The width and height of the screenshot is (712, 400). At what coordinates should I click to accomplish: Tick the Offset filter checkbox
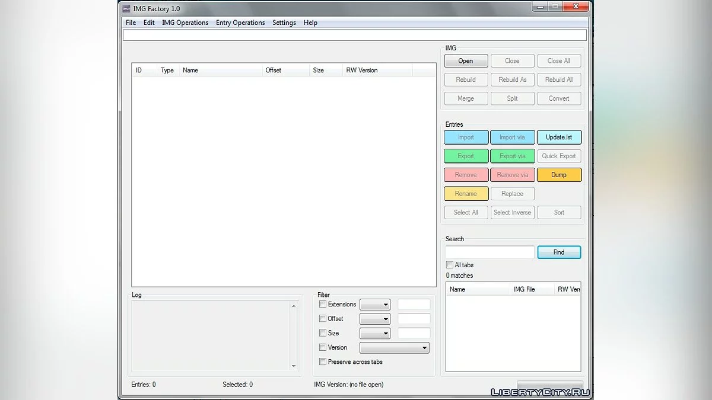323,319
